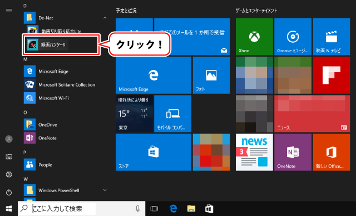Open Store from the taskbar
This screenshot has width=356, height=216.
[209, 209]
